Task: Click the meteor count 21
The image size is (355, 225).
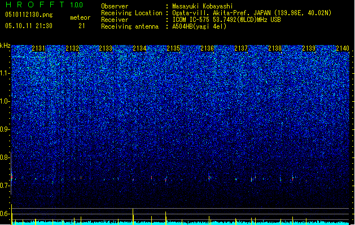Action: tap(82, 26)
